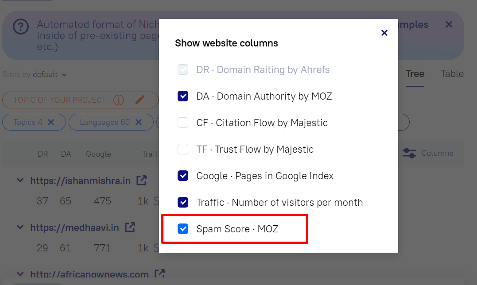Click the Columns settings slider icon
The width and height of the screenshot is (477, 285).
pyautogui.click(x=409, y=153)
